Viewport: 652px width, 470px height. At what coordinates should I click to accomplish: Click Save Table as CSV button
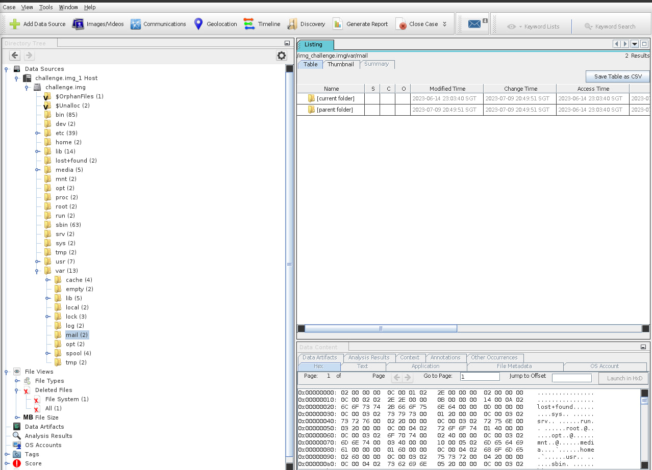pyautogui.click(x=618, y=76)
